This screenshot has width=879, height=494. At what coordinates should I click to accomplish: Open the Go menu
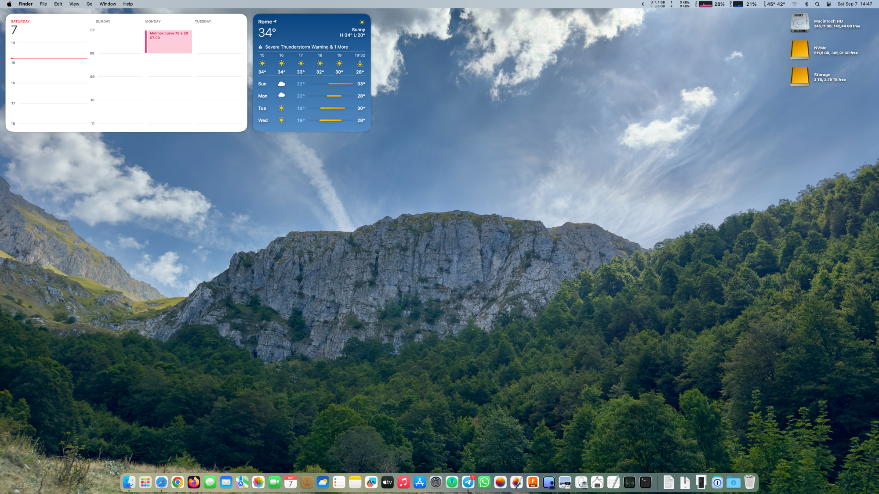(x=89, y=4)
